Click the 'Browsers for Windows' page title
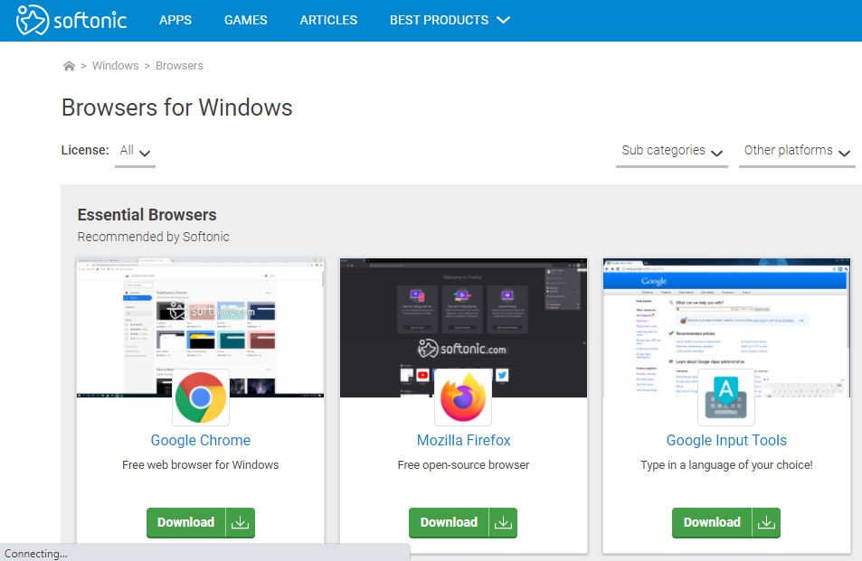 177,107
